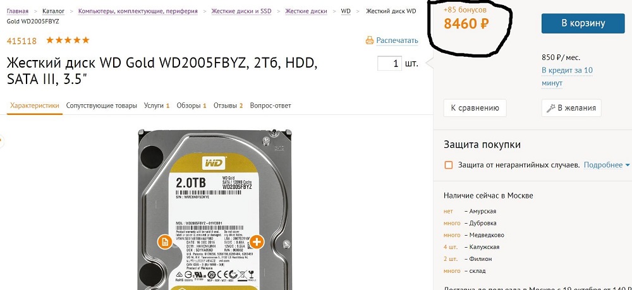This screenshot has width=632, height=290.
Task: Open the Вопрос-ответ tab
Action: pos(270,106)
